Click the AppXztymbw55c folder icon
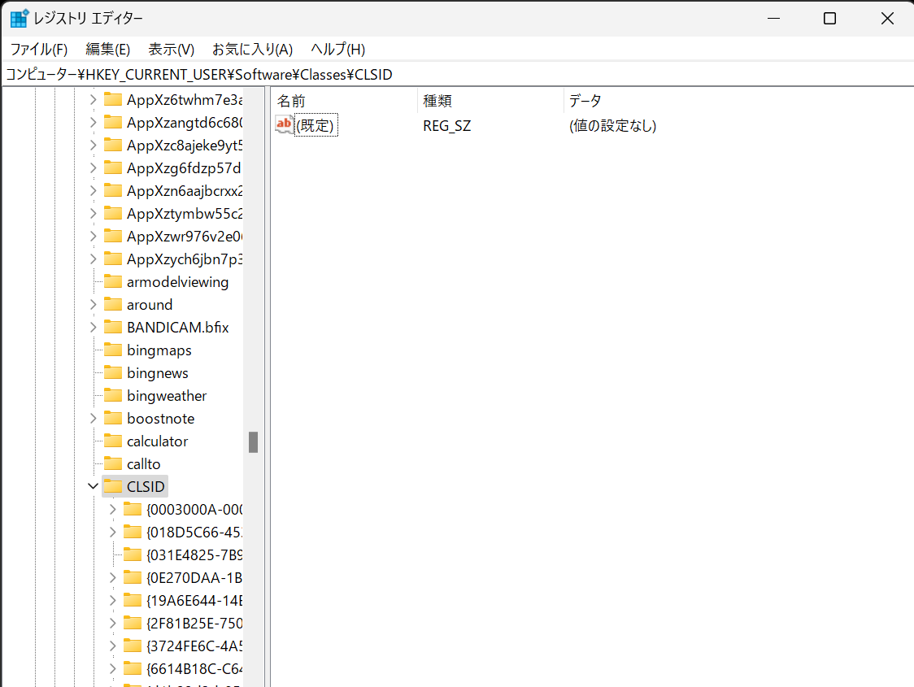Screen dimensions: 914x687 tap(112, 213)
